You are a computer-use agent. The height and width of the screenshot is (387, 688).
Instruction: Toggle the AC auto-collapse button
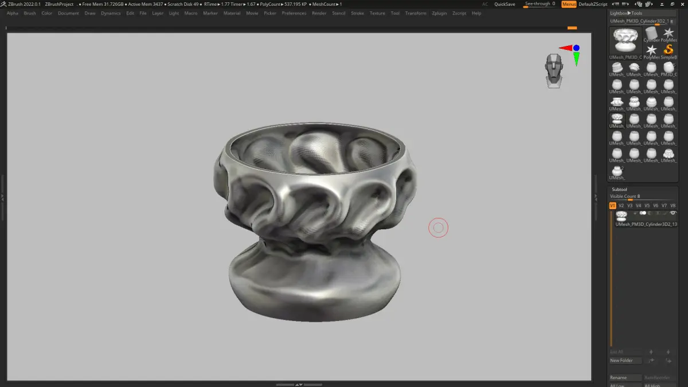pos(485,4)
